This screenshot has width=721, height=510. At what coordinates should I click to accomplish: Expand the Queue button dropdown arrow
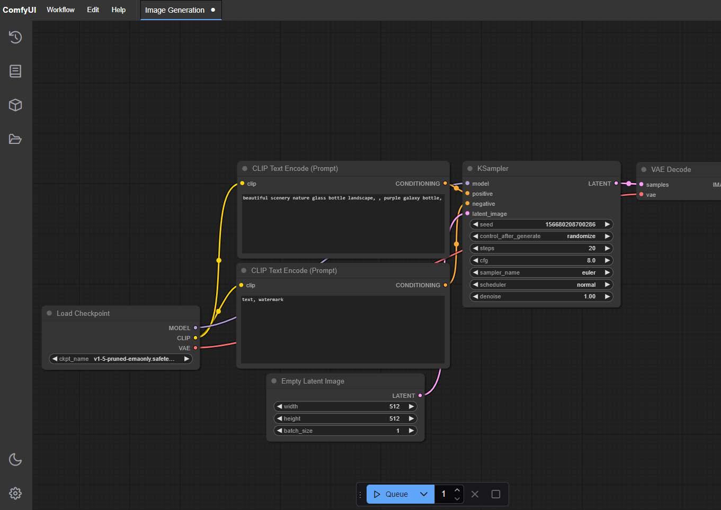coord(424,494)
